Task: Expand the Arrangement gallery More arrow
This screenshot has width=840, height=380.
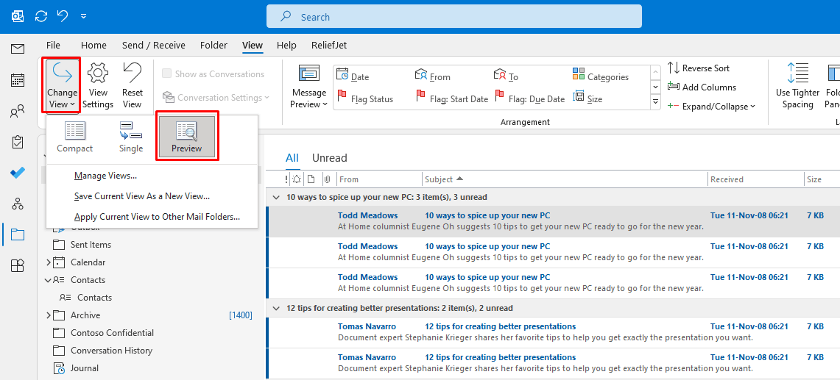Action: (x=655, y=101)
